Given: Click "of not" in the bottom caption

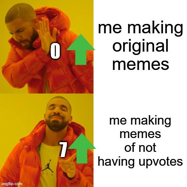Looking at the screenshot, I should tap(140, 148).
